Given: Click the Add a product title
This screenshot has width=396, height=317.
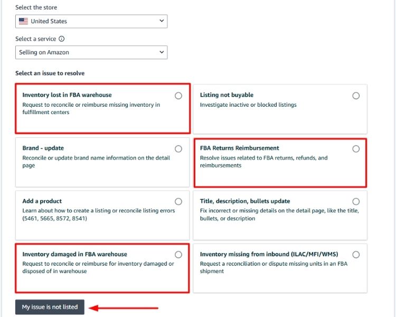Looking at the screenshot, I should [42, 201].
